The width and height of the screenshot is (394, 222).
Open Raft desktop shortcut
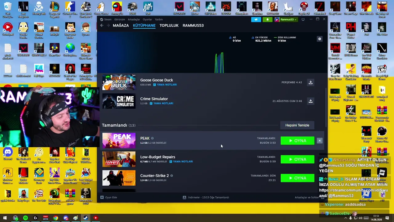[148, 8]
